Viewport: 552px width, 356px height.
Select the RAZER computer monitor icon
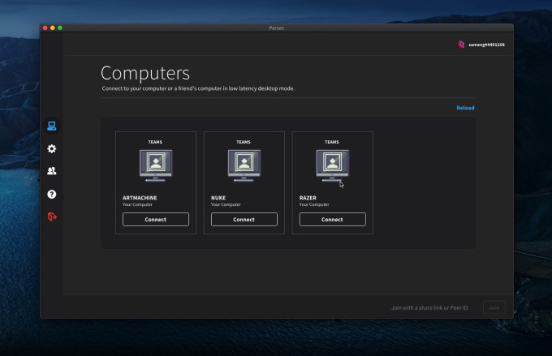tap(332, 166)
